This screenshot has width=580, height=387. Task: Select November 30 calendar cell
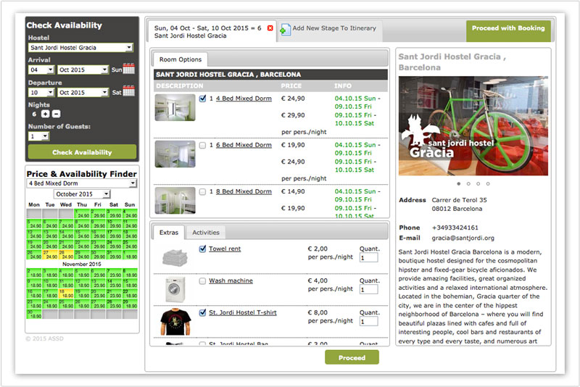tap(34, 315)
